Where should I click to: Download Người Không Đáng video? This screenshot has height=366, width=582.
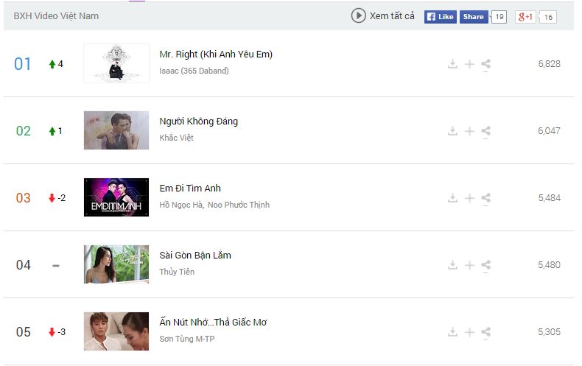click(452, 131)
